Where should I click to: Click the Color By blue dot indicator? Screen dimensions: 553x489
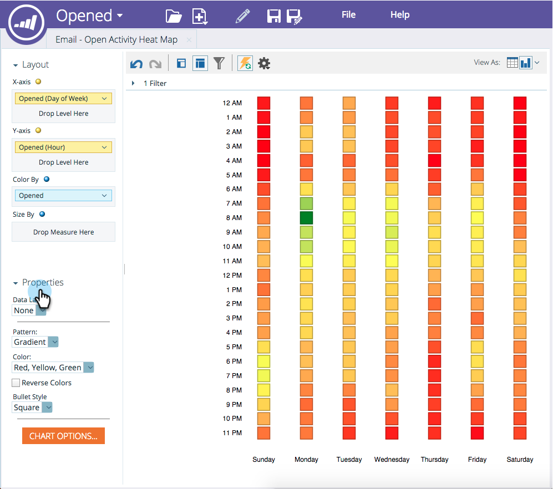[x=46, y=179]
